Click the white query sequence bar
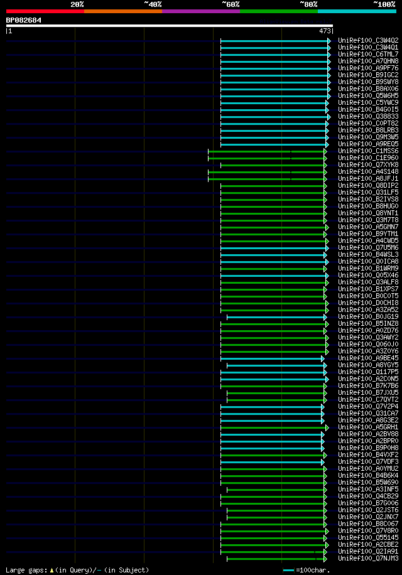The image size is (402, 575). [170, 26]
